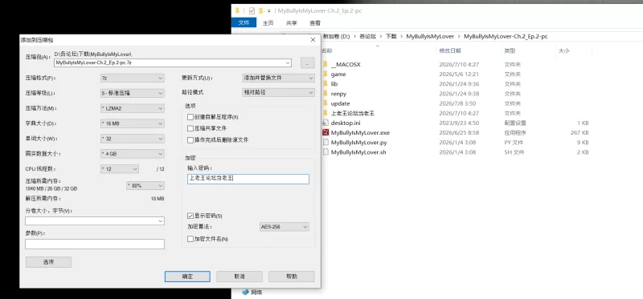Click the update folder icon in Explorer
Image resolution: width=643 pixels, height=299 pixels.
(x=326, y=103)
